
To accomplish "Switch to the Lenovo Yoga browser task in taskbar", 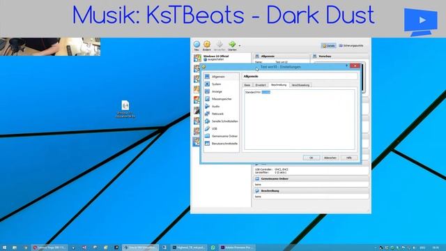I will pos(49,248).
